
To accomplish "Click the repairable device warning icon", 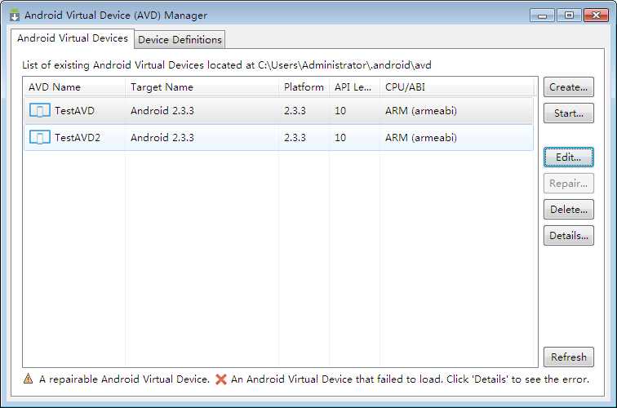I will coord(29,379).
